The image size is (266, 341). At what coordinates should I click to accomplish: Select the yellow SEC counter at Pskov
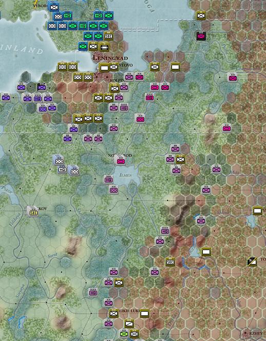pos(33,213)
